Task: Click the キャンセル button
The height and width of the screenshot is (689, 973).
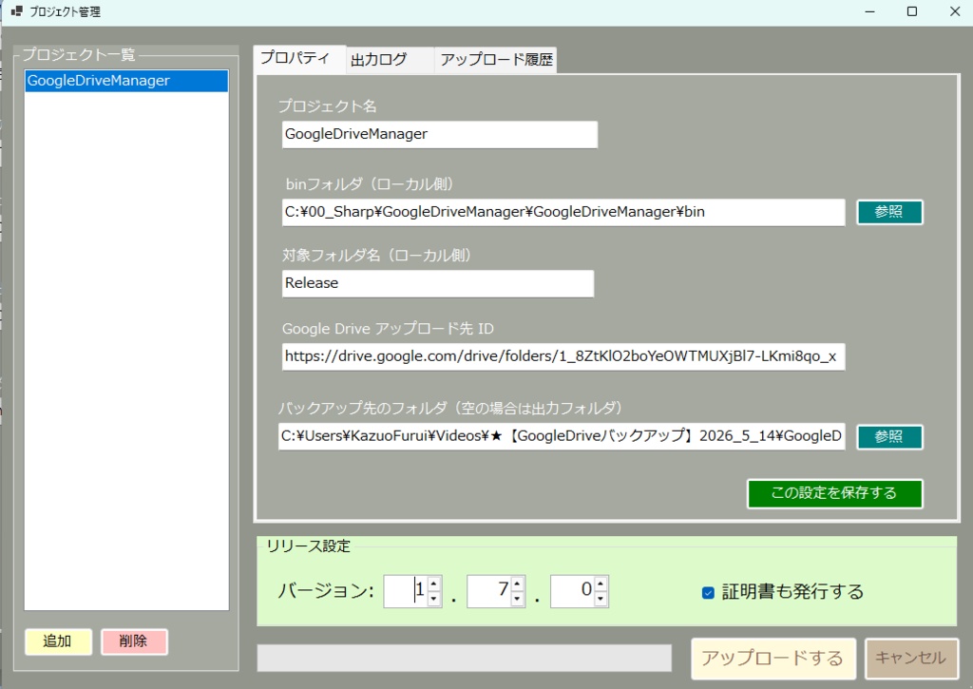Action: point(911,659)
